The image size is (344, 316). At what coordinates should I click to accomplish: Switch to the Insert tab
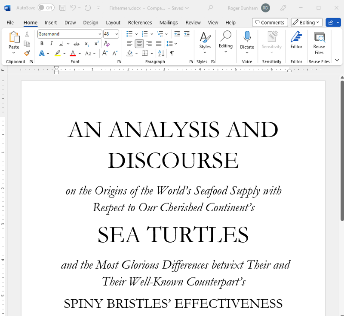51,22
